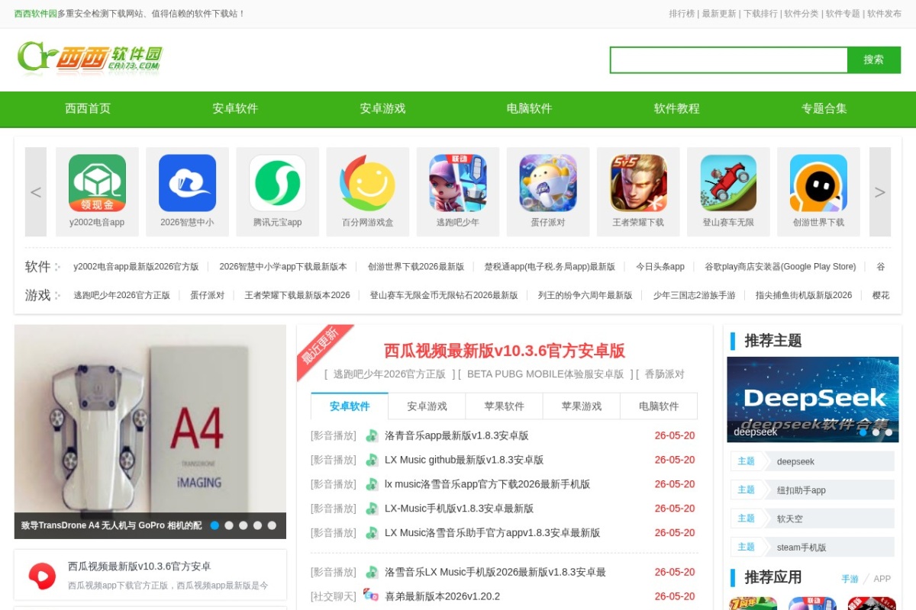Viewport: 916px width, 610px height.
Task: Open LX Music洛雪音乐助手官方appv1.8.3安卓最新版
Action: click(x=492, y=533)
